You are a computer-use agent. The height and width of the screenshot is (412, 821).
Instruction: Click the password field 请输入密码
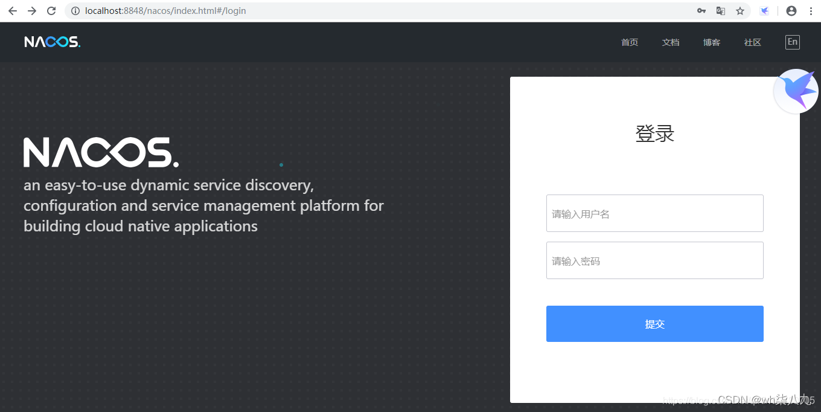[x=655, y=260]
